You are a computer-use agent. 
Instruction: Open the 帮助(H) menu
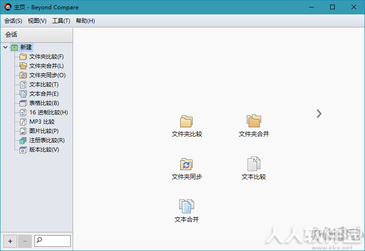[x=85, y=21]
